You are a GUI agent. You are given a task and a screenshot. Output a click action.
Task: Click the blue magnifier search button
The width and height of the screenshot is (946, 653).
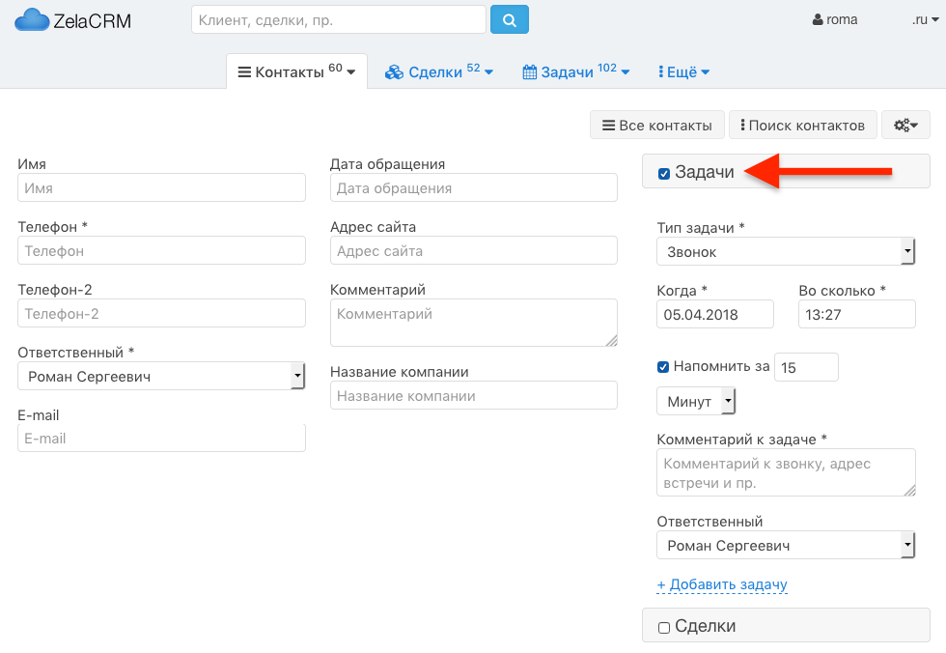tap(510, 20)
